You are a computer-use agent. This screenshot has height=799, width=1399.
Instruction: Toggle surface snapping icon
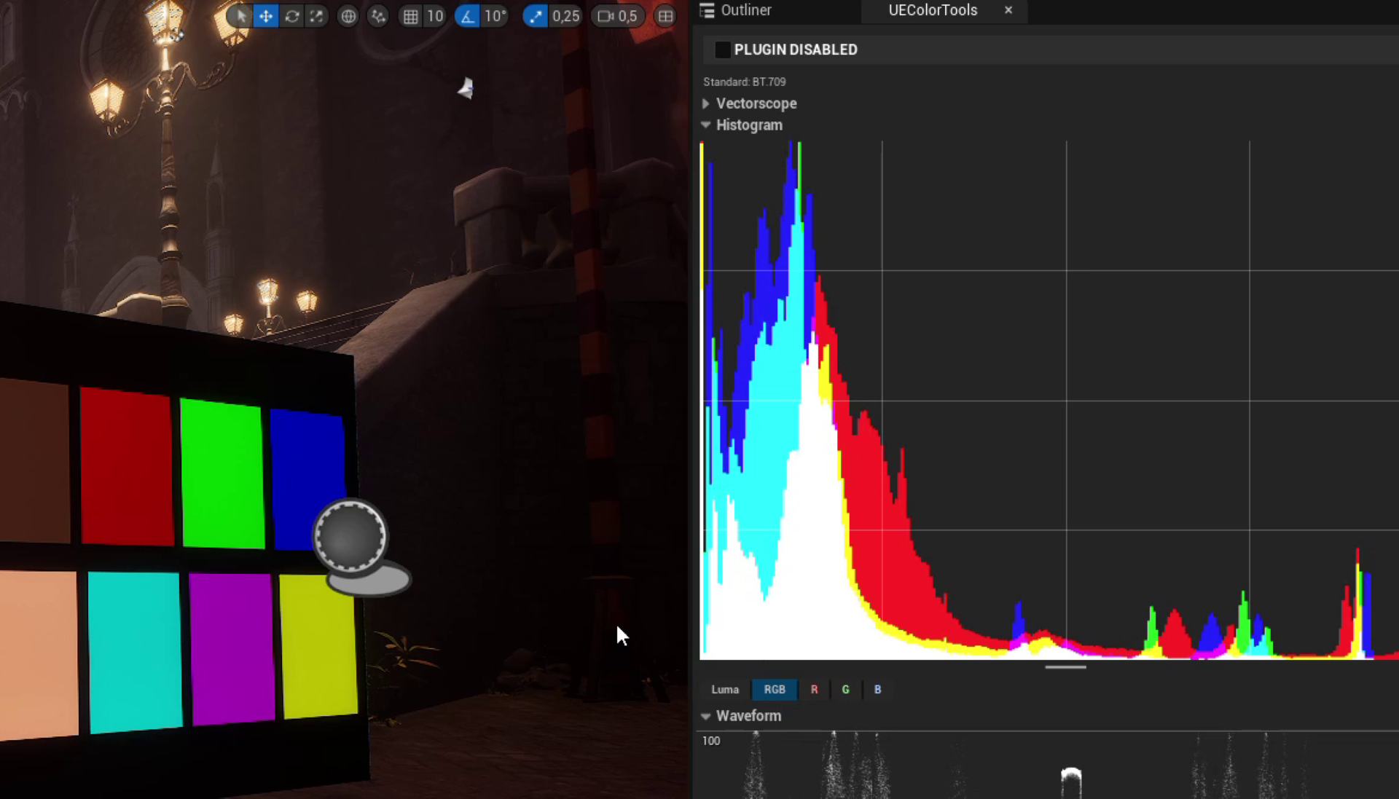378,16
